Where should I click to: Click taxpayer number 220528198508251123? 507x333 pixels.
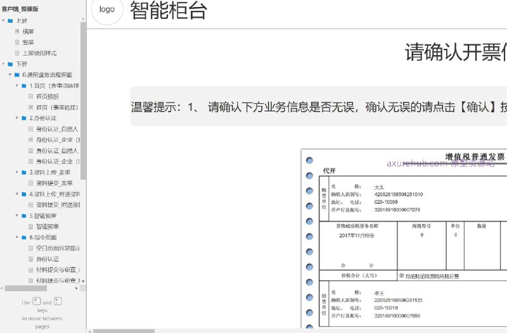click(x=399, y=300)
